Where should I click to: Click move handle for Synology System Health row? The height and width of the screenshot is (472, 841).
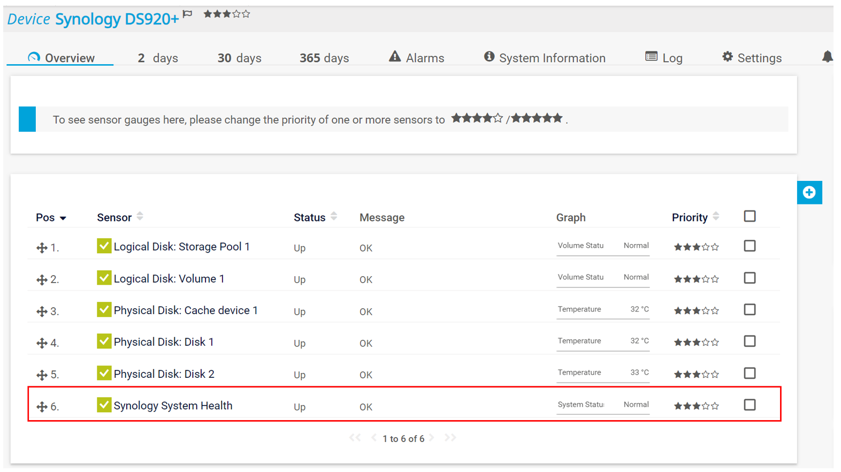pos(42,407)
